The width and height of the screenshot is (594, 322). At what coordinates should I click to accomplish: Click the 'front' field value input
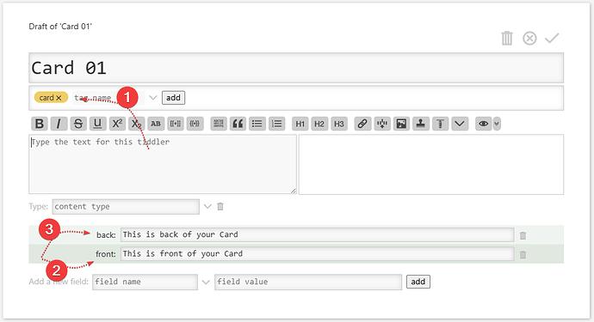318,253
